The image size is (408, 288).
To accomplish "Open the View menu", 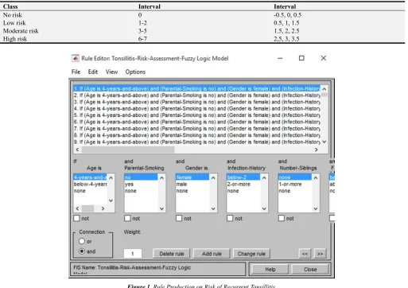I will (111, 72).
